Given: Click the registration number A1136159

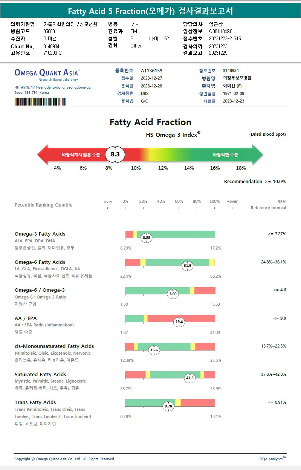Looking at the screenshot, I should click(151, 70).
